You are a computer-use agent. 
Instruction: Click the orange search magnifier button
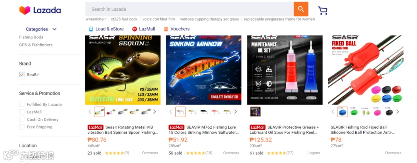(301, 9)
